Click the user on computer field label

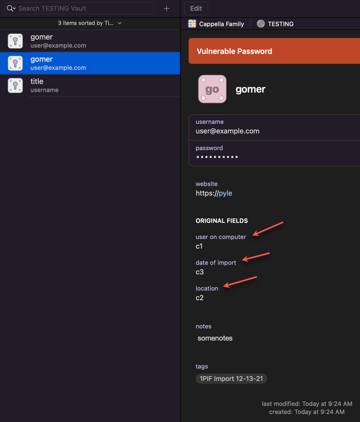[x=220, y=237]
